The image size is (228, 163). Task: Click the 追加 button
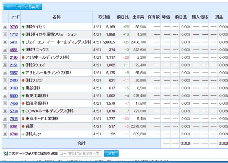111,154
